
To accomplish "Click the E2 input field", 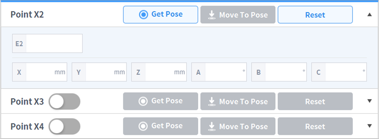I will [x=54, y=44].
